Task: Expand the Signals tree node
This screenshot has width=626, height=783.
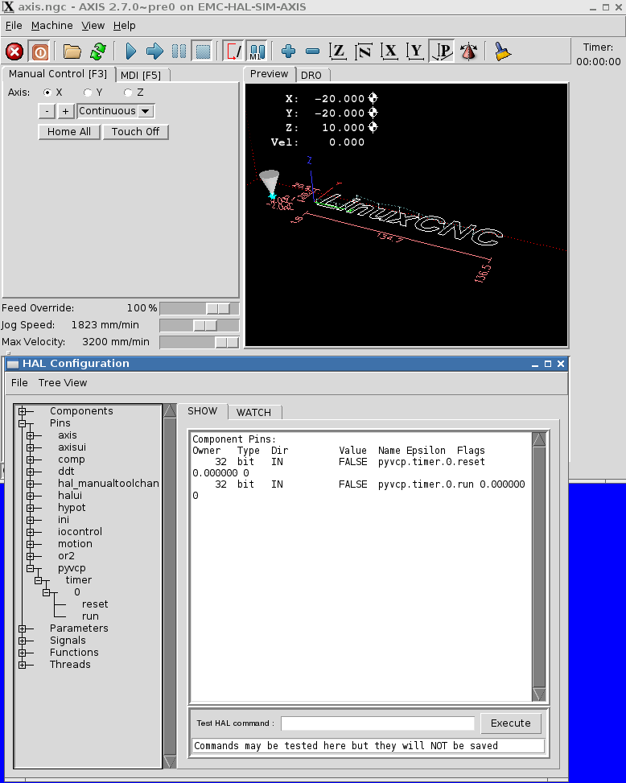Action: [x=22, y=641]
